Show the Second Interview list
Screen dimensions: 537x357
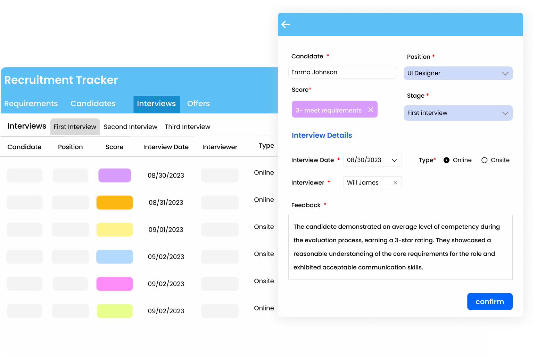coord(130,127)
